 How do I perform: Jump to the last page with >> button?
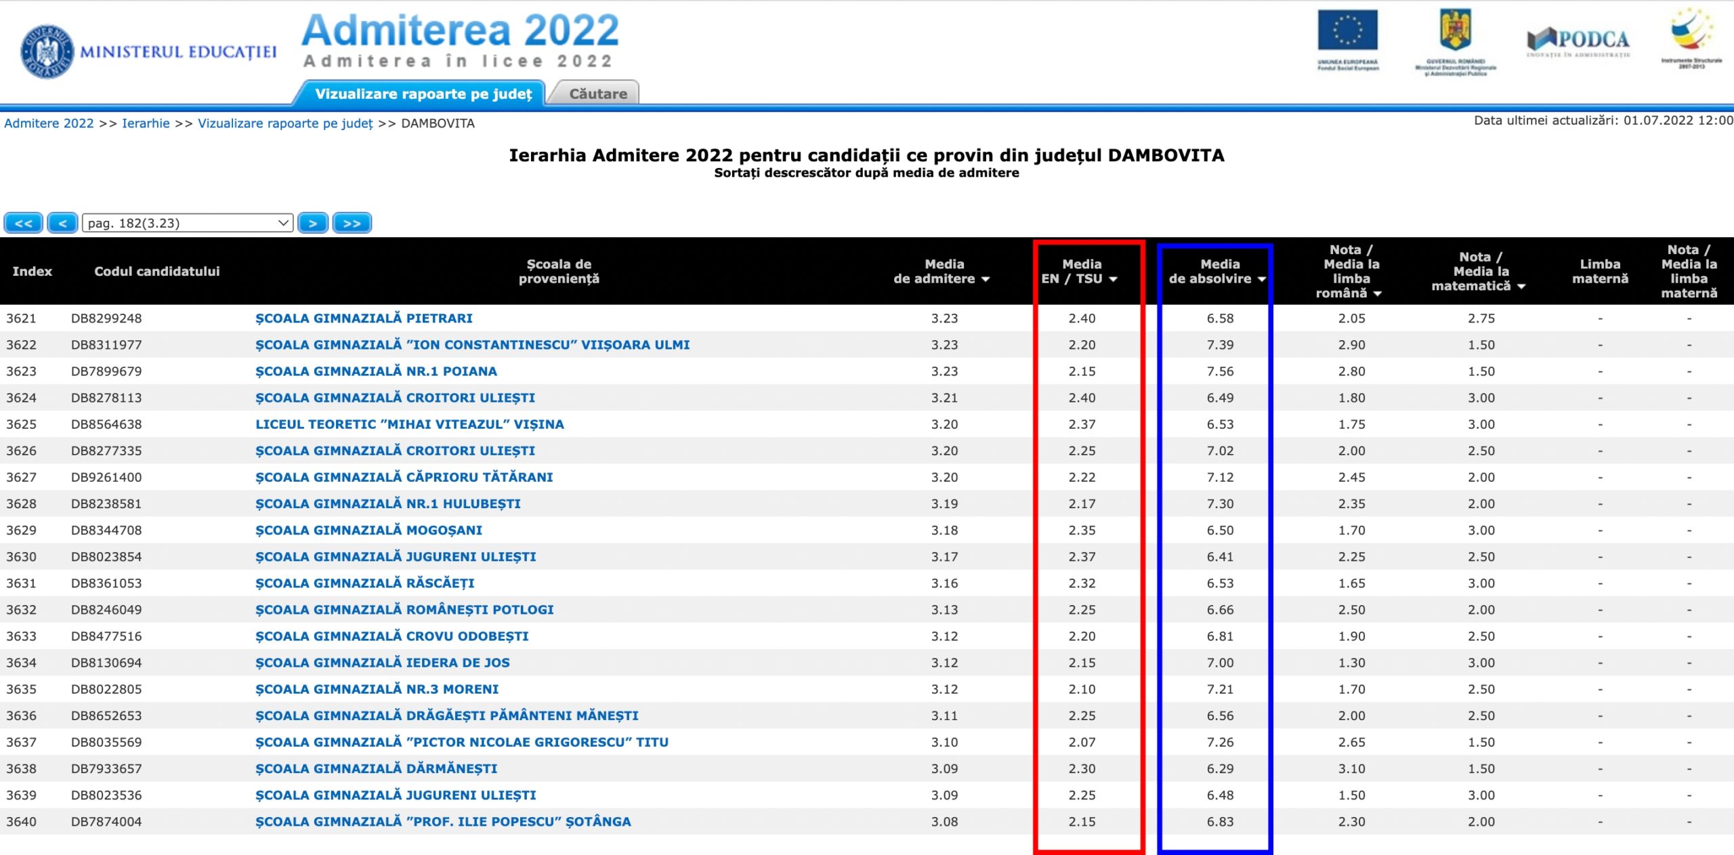click(352, 223)
